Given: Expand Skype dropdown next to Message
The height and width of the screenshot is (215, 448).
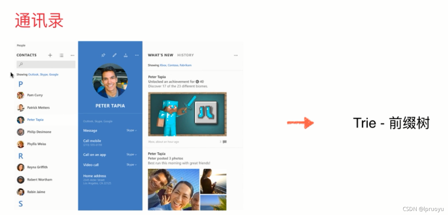Looking at the screenshot, I should pyautogui.click(x=132, y=130).
